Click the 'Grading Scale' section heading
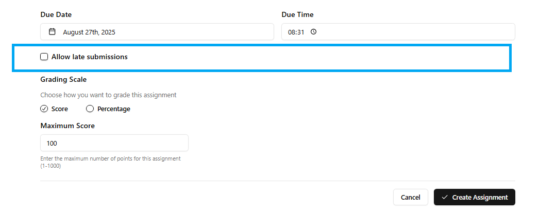Viewport: 556px width, 212px height. (x=63, y=80)
